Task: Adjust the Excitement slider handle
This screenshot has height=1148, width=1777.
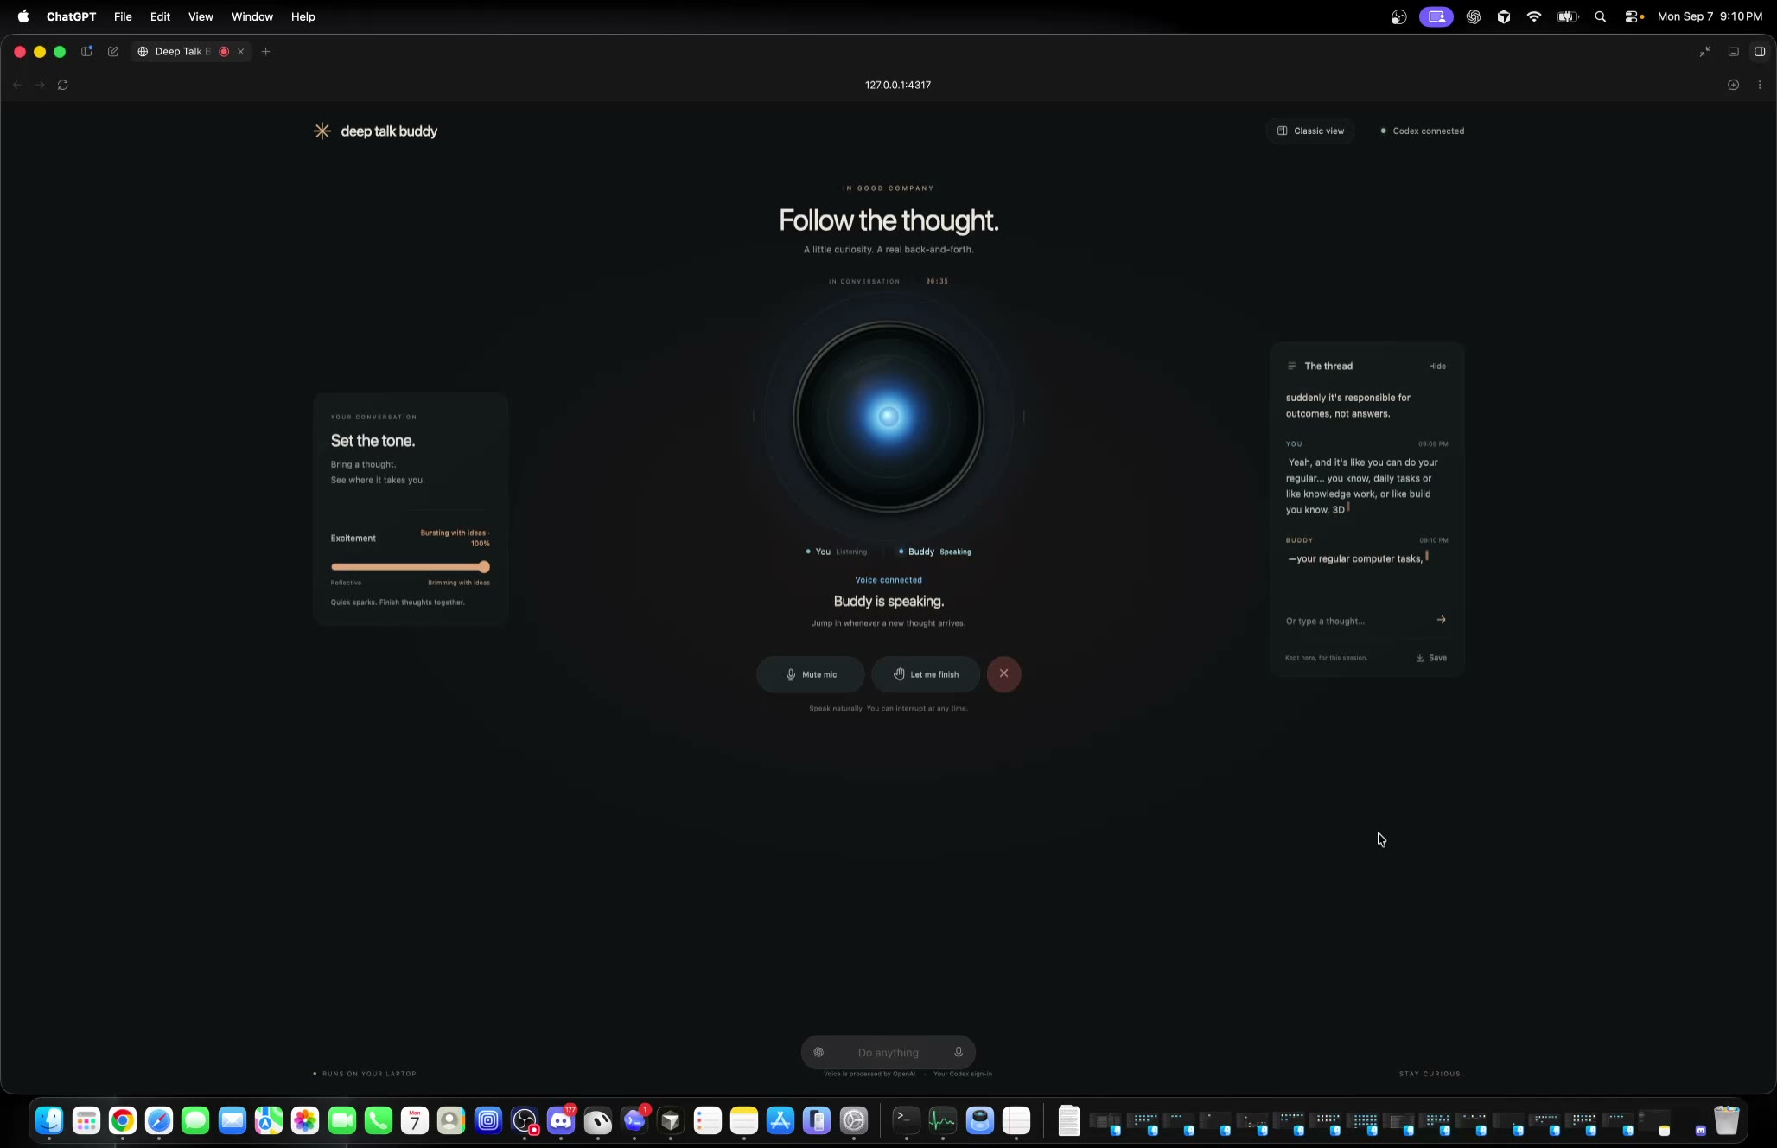Action: (x=484, y=567)
